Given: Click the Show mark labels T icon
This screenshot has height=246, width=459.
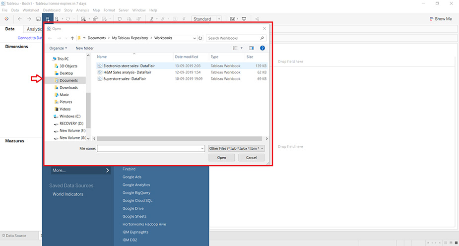Looking at the screenshot, I should click(x=175, y=19).
